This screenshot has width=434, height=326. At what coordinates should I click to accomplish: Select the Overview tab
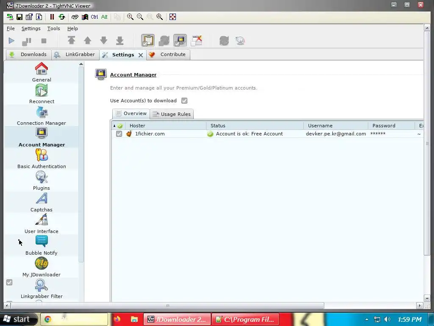131,113
